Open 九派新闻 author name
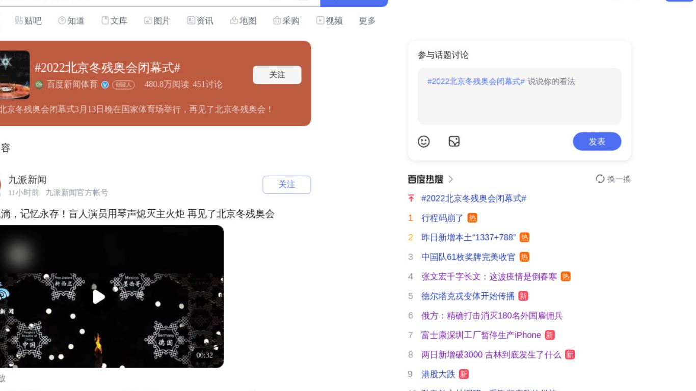This screenshot has width=696, height=391. [x=28, y=180]
